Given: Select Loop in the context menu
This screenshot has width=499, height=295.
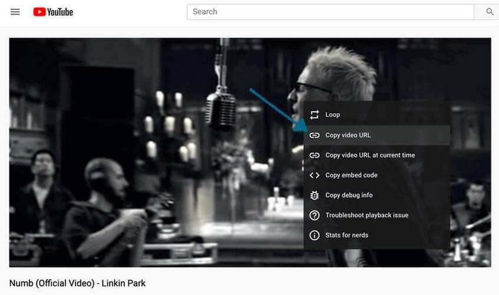Looking at the screenshot, I should click(377, 114).
